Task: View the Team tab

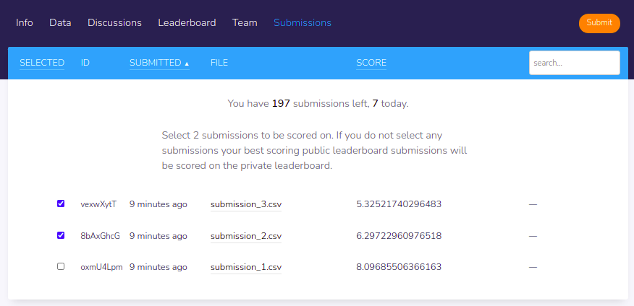Action: pos(245,22)
